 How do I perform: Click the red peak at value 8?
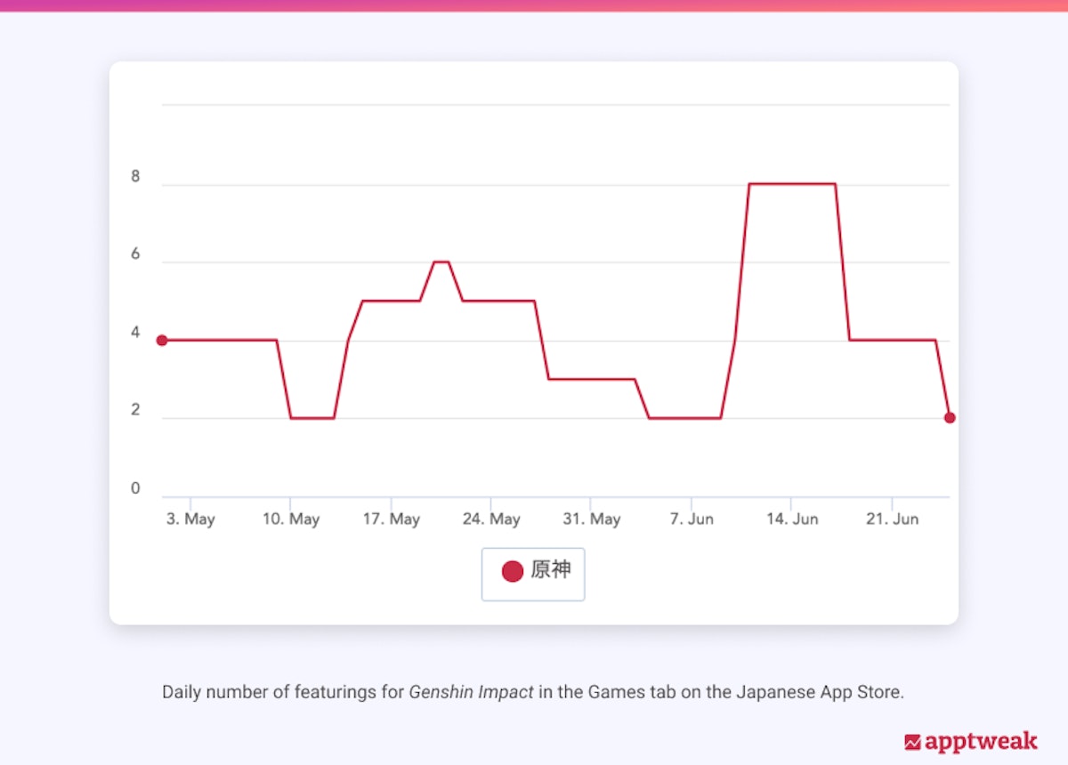click(x=792, y=183)
